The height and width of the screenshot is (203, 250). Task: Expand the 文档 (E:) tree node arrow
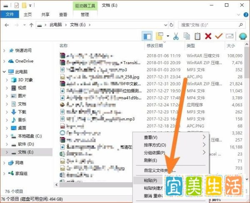7,152
